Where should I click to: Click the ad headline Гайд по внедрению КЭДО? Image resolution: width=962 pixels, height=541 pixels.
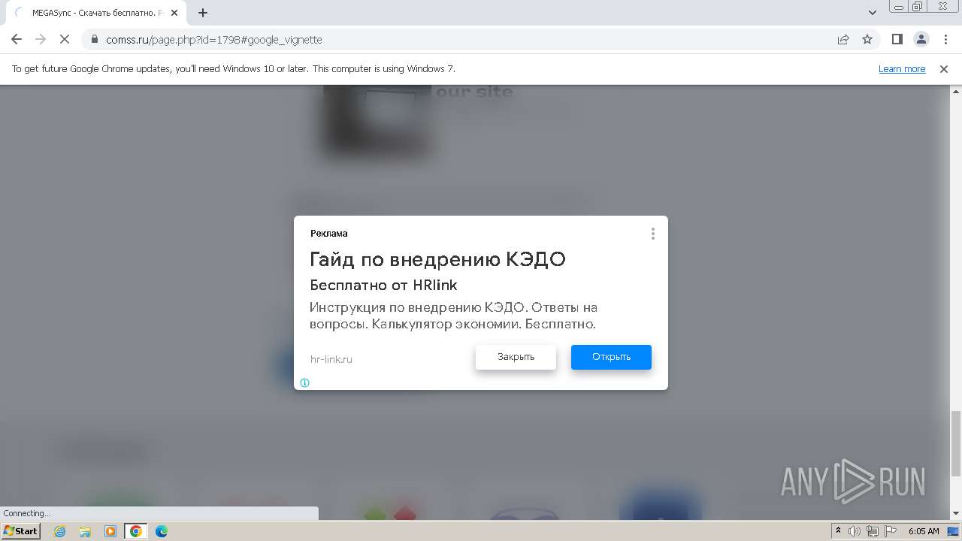[x=437, y=259]
